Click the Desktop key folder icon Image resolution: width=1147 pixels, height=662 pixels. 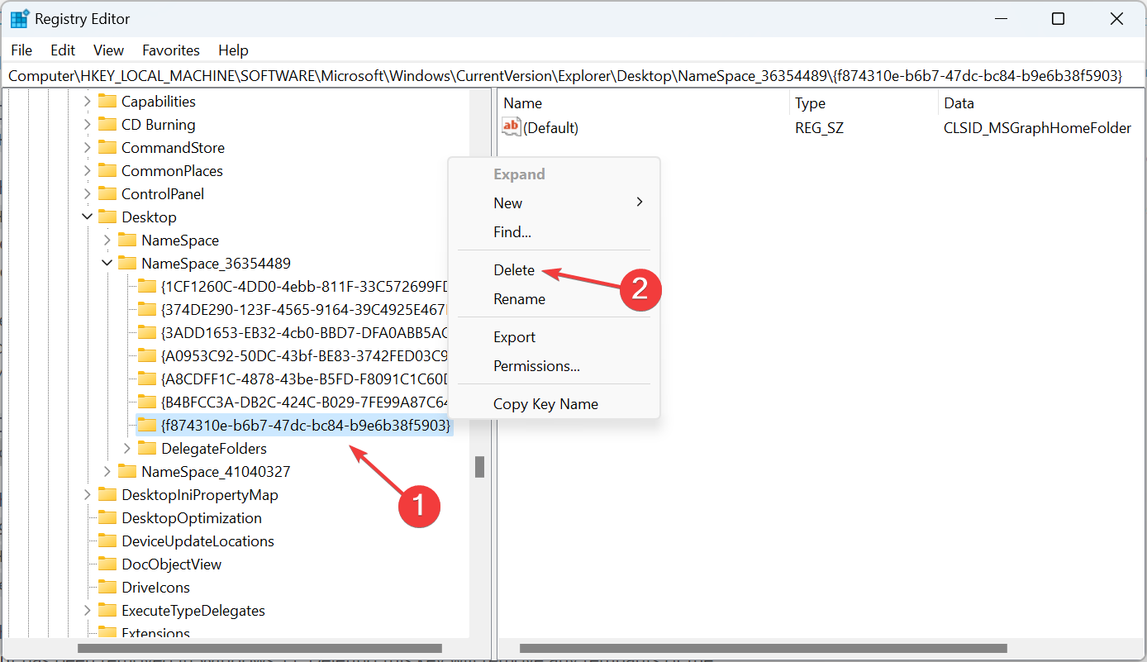click(107, 217)
